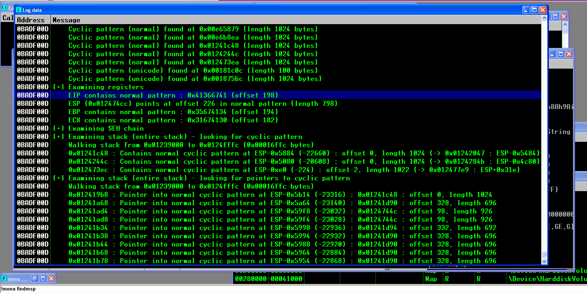Close the Log data window

click(x=543, y=10)
